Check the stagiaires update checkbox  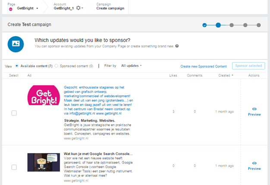(14, 113)
